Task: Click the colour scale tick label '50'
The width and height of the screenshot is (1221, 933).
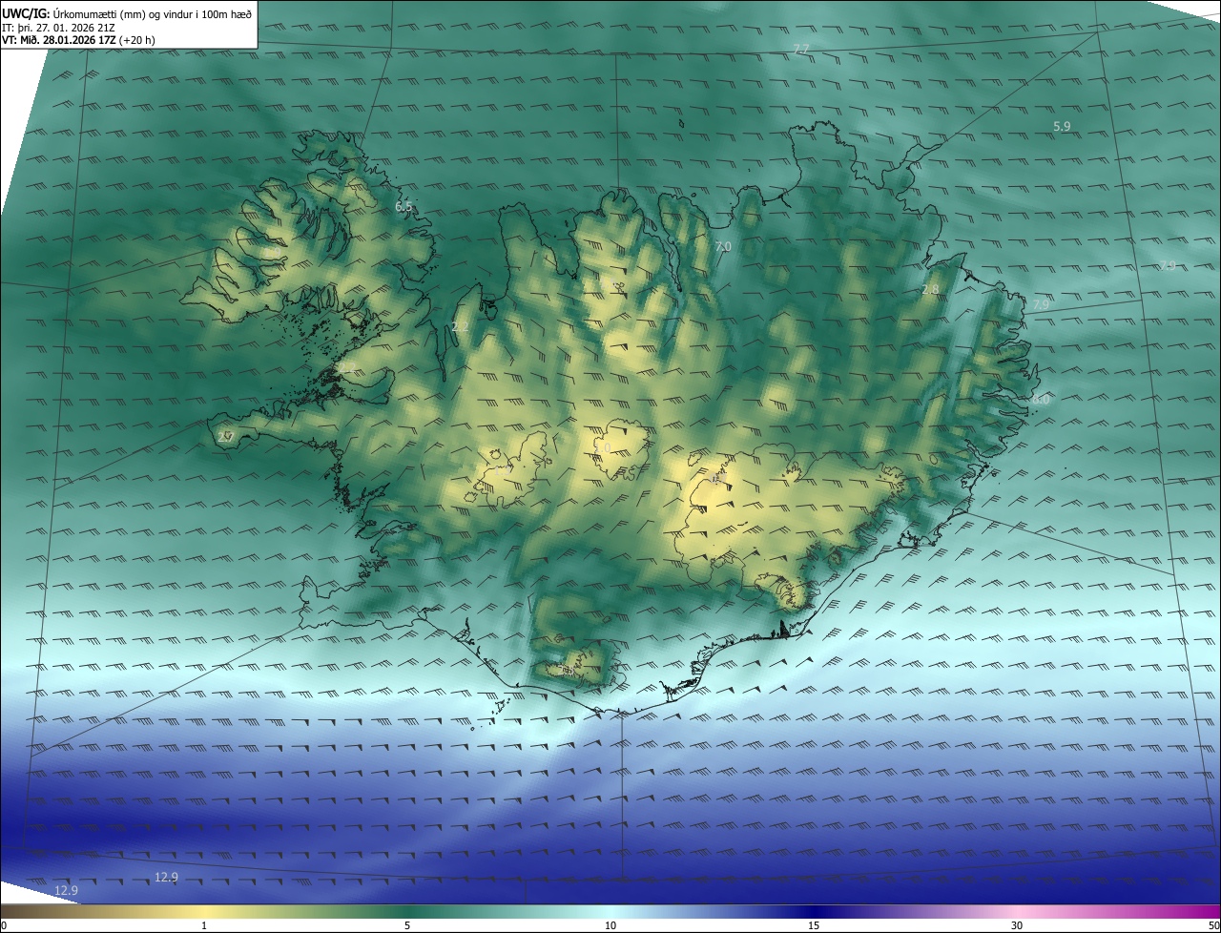Action: coord(1213,925)
